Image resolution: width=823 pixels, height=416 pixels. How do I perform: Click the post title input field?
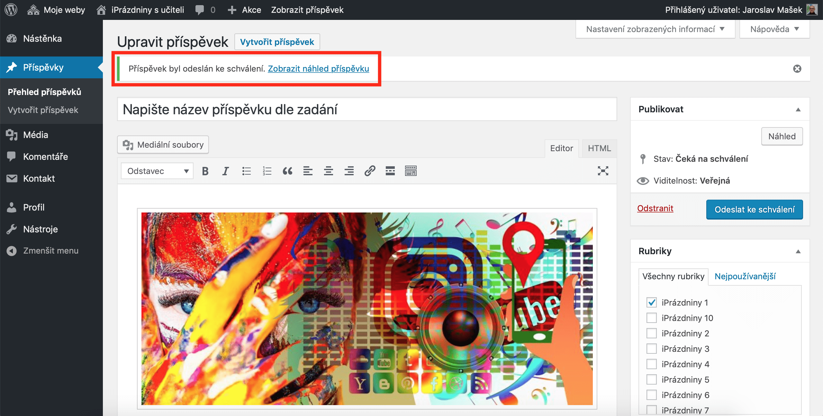(x=367, y=109)
